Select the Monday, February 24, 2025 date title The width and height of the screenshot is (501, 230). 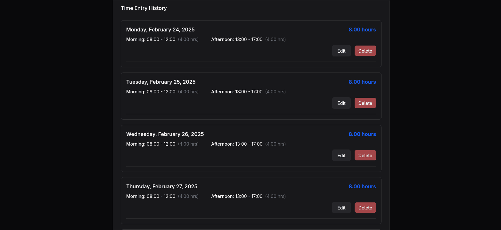tap(160, 30)
